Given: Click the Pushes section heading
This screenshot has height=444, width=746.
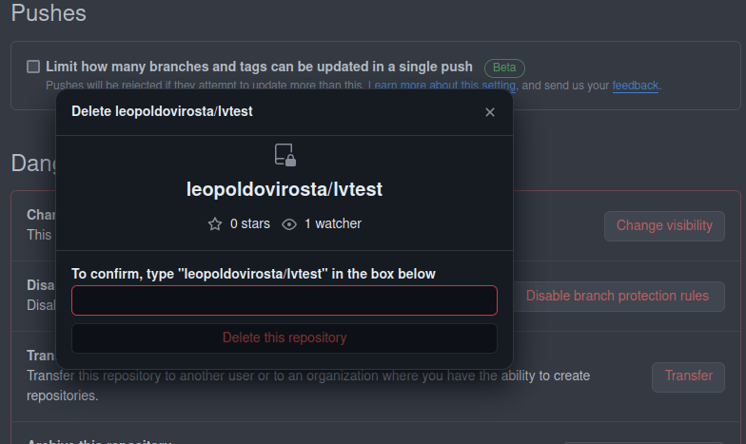Looking at the screenshot, I should (49, 13).
